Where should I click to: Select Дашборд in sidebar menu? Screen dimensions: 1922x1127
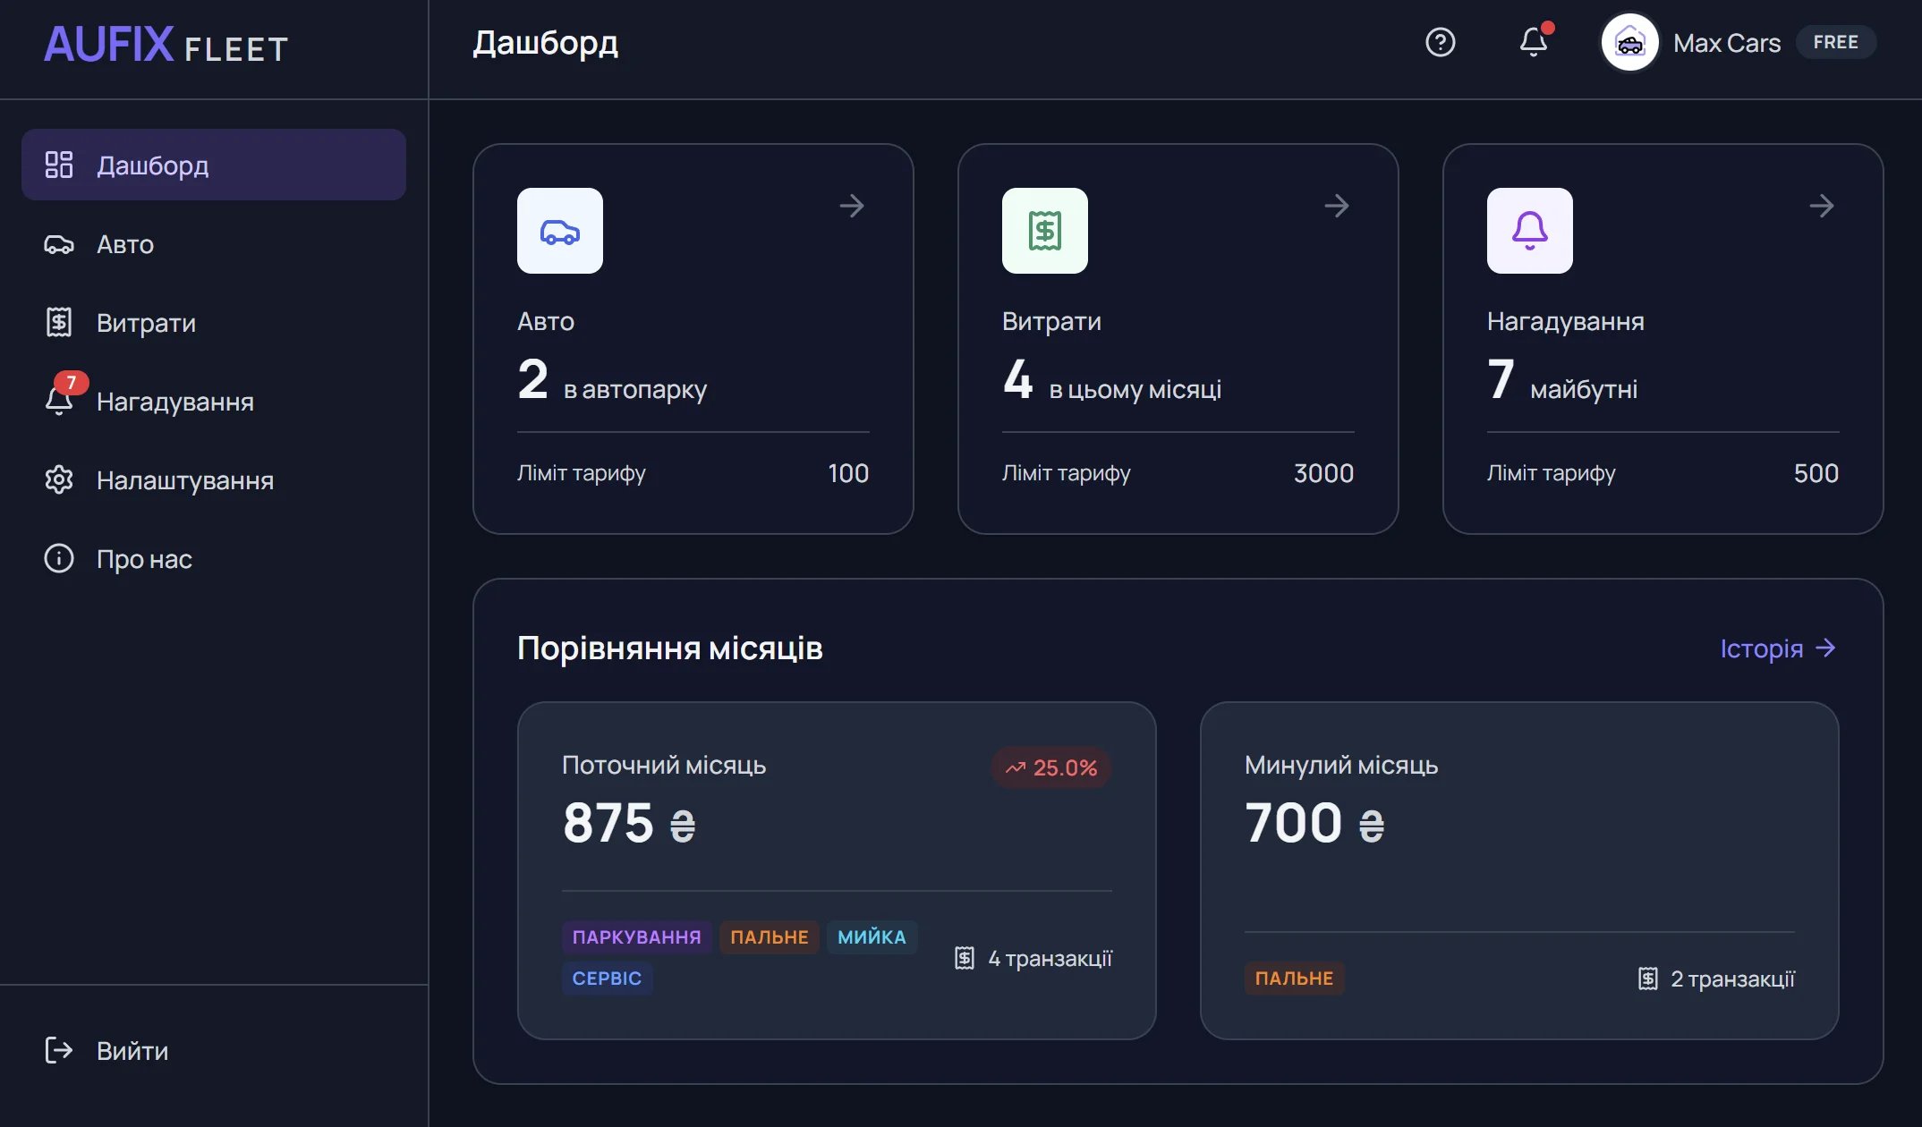coord(214,165)
